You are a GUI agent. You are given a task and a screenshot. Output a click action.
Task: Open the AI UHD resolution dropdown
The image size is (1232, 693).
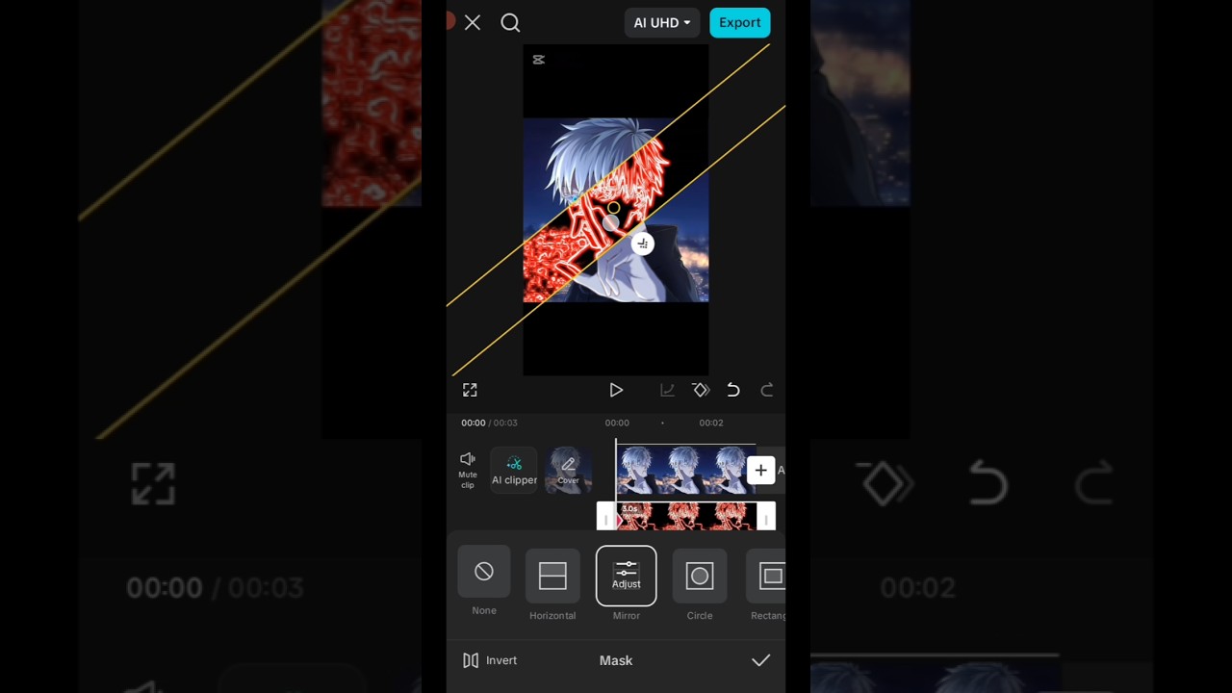click(662, 22)
